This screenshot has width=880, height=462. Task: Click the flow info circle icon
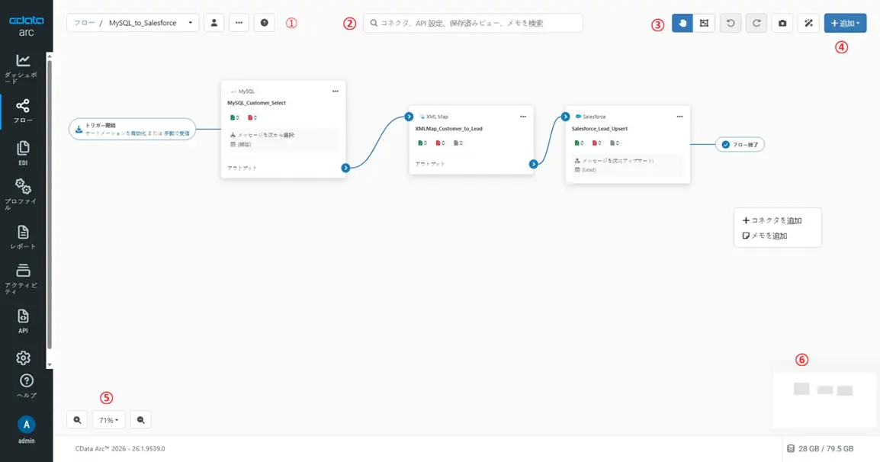coord(265,23)
